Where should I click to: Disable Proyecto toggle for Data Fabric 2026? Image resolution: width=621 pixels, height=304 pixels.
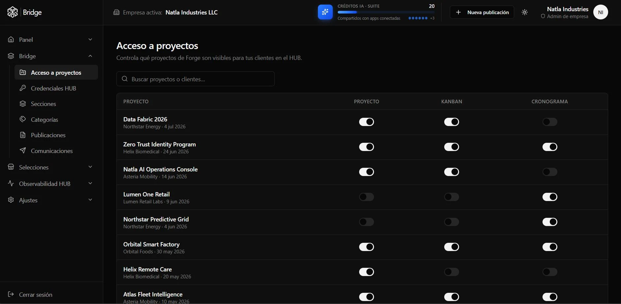(x=366, y=122)
